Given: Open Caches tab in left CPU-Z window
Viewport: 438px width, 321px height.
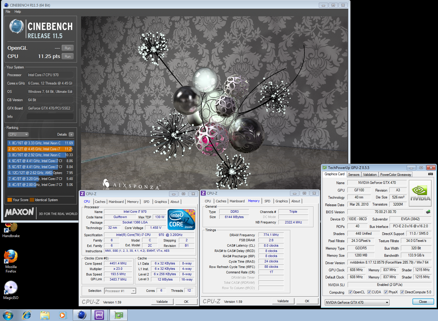Looking at the screenshot, I should coord(100,202).
